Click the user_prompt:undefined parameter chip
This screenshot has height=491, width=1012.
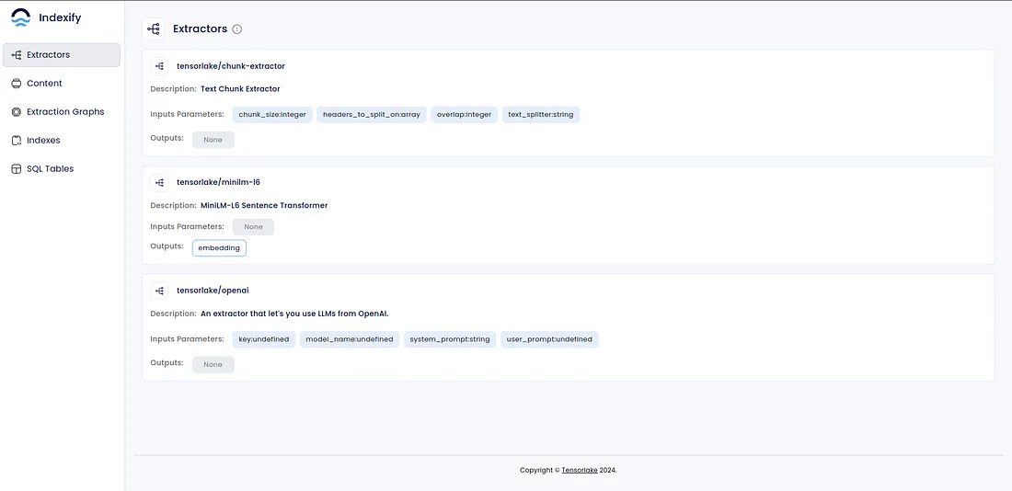tap(550, 339)
